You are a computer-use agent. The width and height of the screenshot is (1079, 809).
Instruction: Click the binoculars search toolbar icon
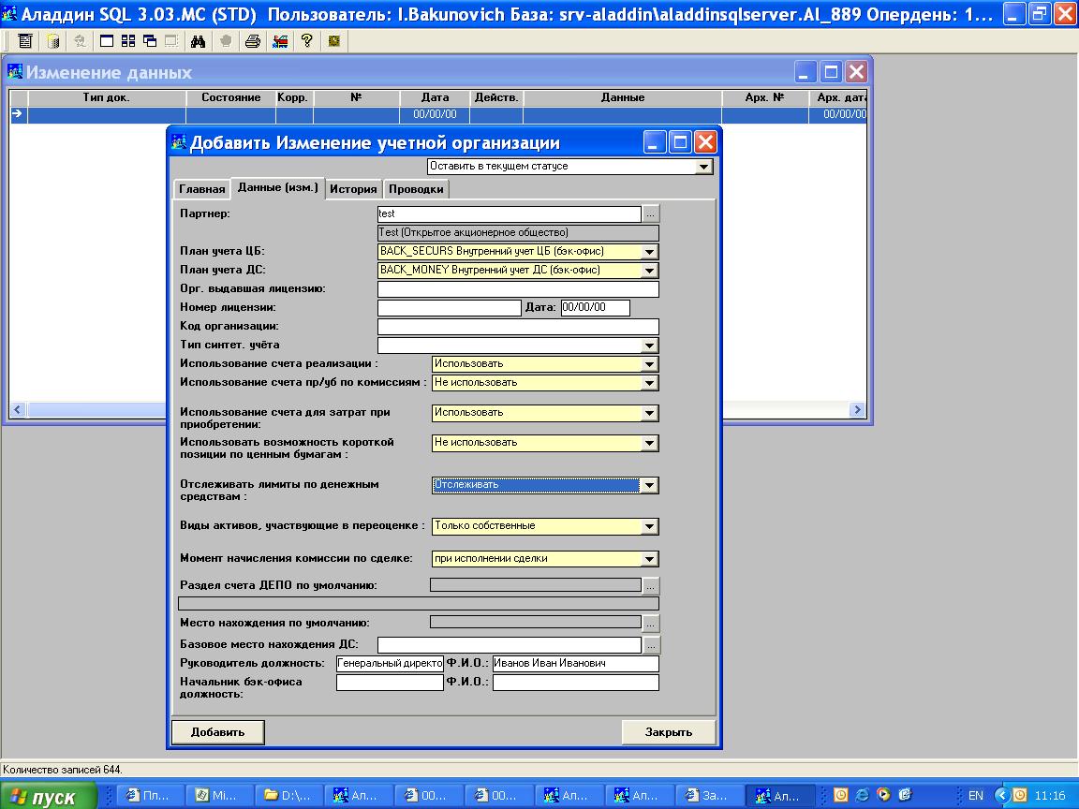point(199,41)
